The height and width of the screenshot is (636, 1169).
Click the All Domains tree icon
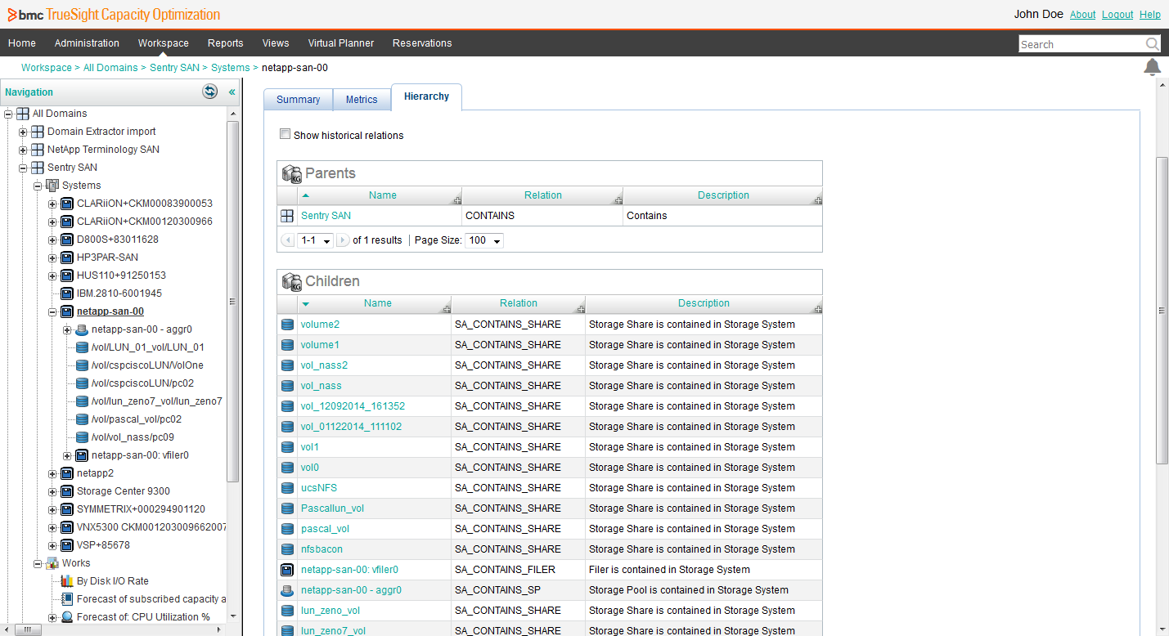(x=23, y=114)
